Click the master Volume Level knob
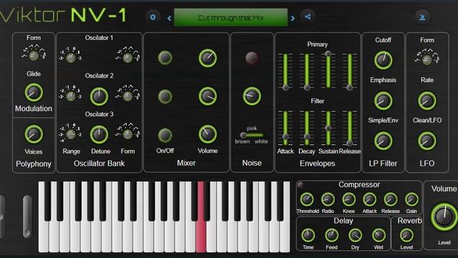 tap(444, 217)
